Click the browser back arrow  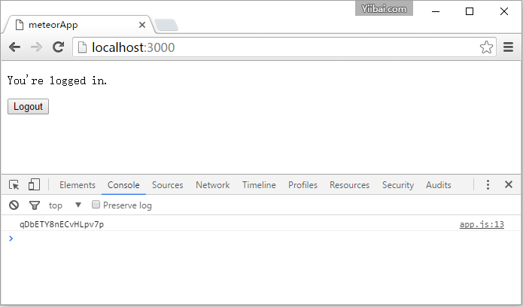(x=15, y=47)
